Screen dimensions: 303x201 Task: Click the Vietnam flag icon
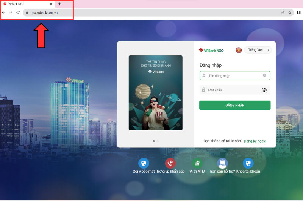239,50
